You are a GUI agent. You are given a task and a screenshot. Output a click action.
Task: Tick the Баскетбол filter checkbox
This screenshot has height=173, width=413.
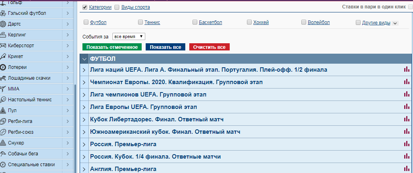[x=195, y=22]
